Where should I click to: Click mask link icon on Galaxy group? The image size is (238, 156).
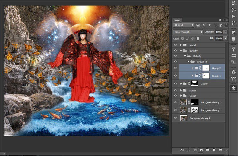coord(189,83)
